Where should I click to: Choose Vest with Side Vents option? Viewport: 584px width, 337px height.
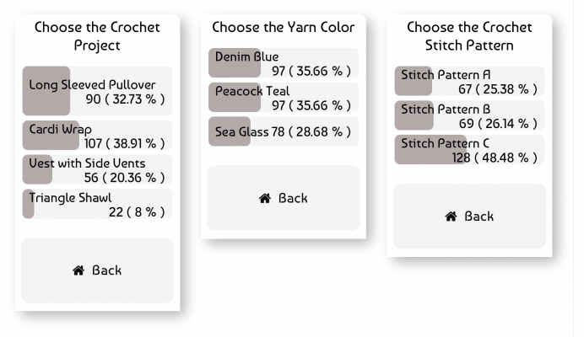[x=97, y=169]
